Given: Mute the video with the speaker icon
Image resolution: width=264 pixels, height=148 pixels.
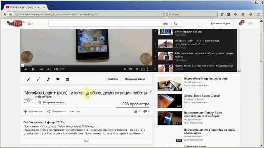Looking at the screenshot, I should [49, 69].
